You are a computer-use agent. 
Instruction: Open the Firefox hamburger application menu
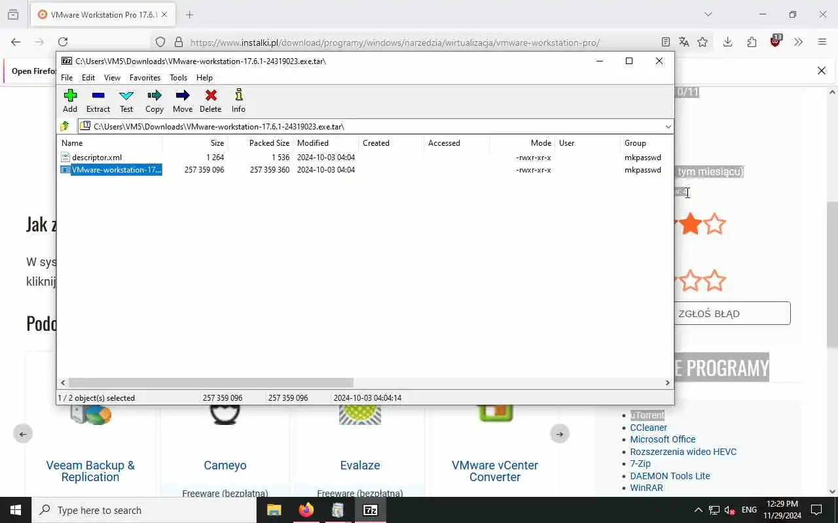pyautogui.click(x=822, y=42)
